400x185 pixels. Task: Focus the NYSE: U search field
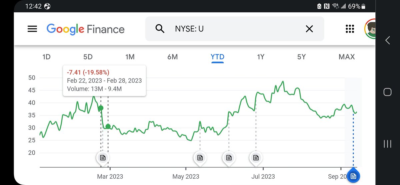(x=235, y=29)
